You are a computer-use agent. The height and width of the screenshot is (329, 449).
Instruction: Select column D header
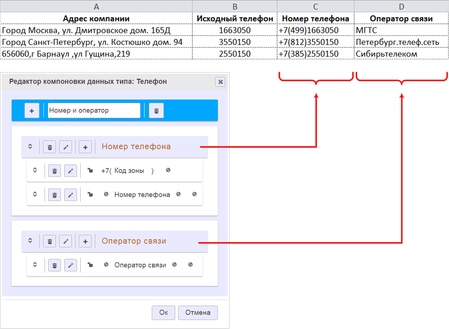401,7
